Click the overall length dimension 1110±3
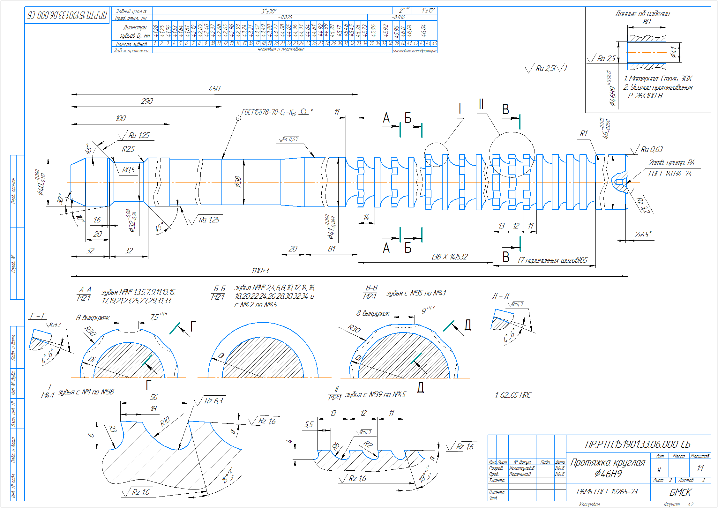Screen dimensions: 718x508 click(x=260, y=271)
